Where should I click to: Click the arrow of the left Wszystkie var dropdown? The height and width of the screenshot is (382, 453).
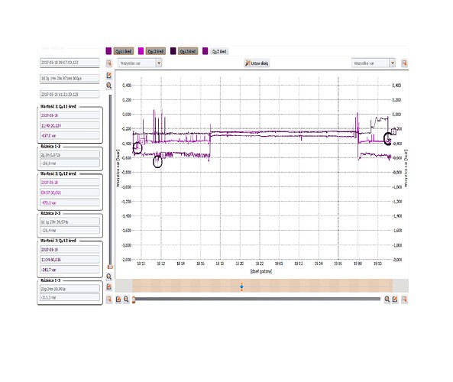tap(159, 63)
